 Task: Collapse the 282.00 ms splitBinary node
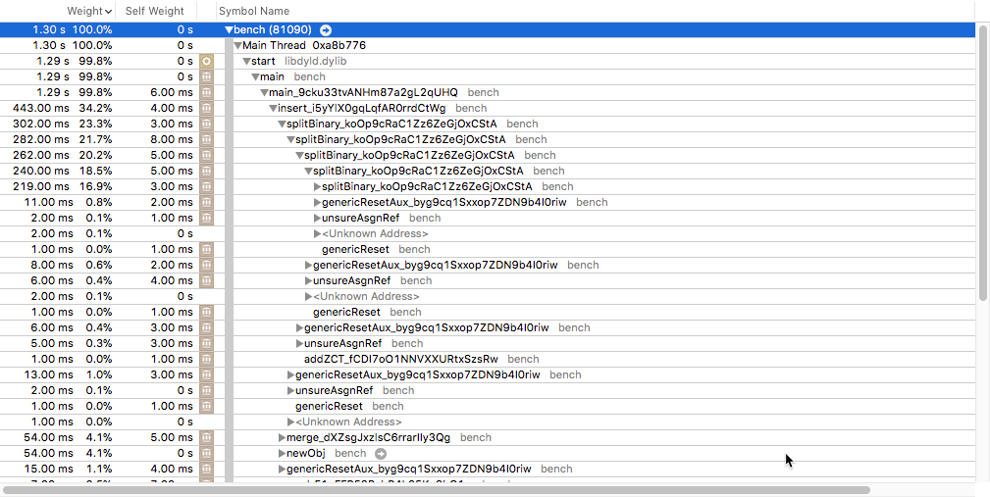coord(290,140)
